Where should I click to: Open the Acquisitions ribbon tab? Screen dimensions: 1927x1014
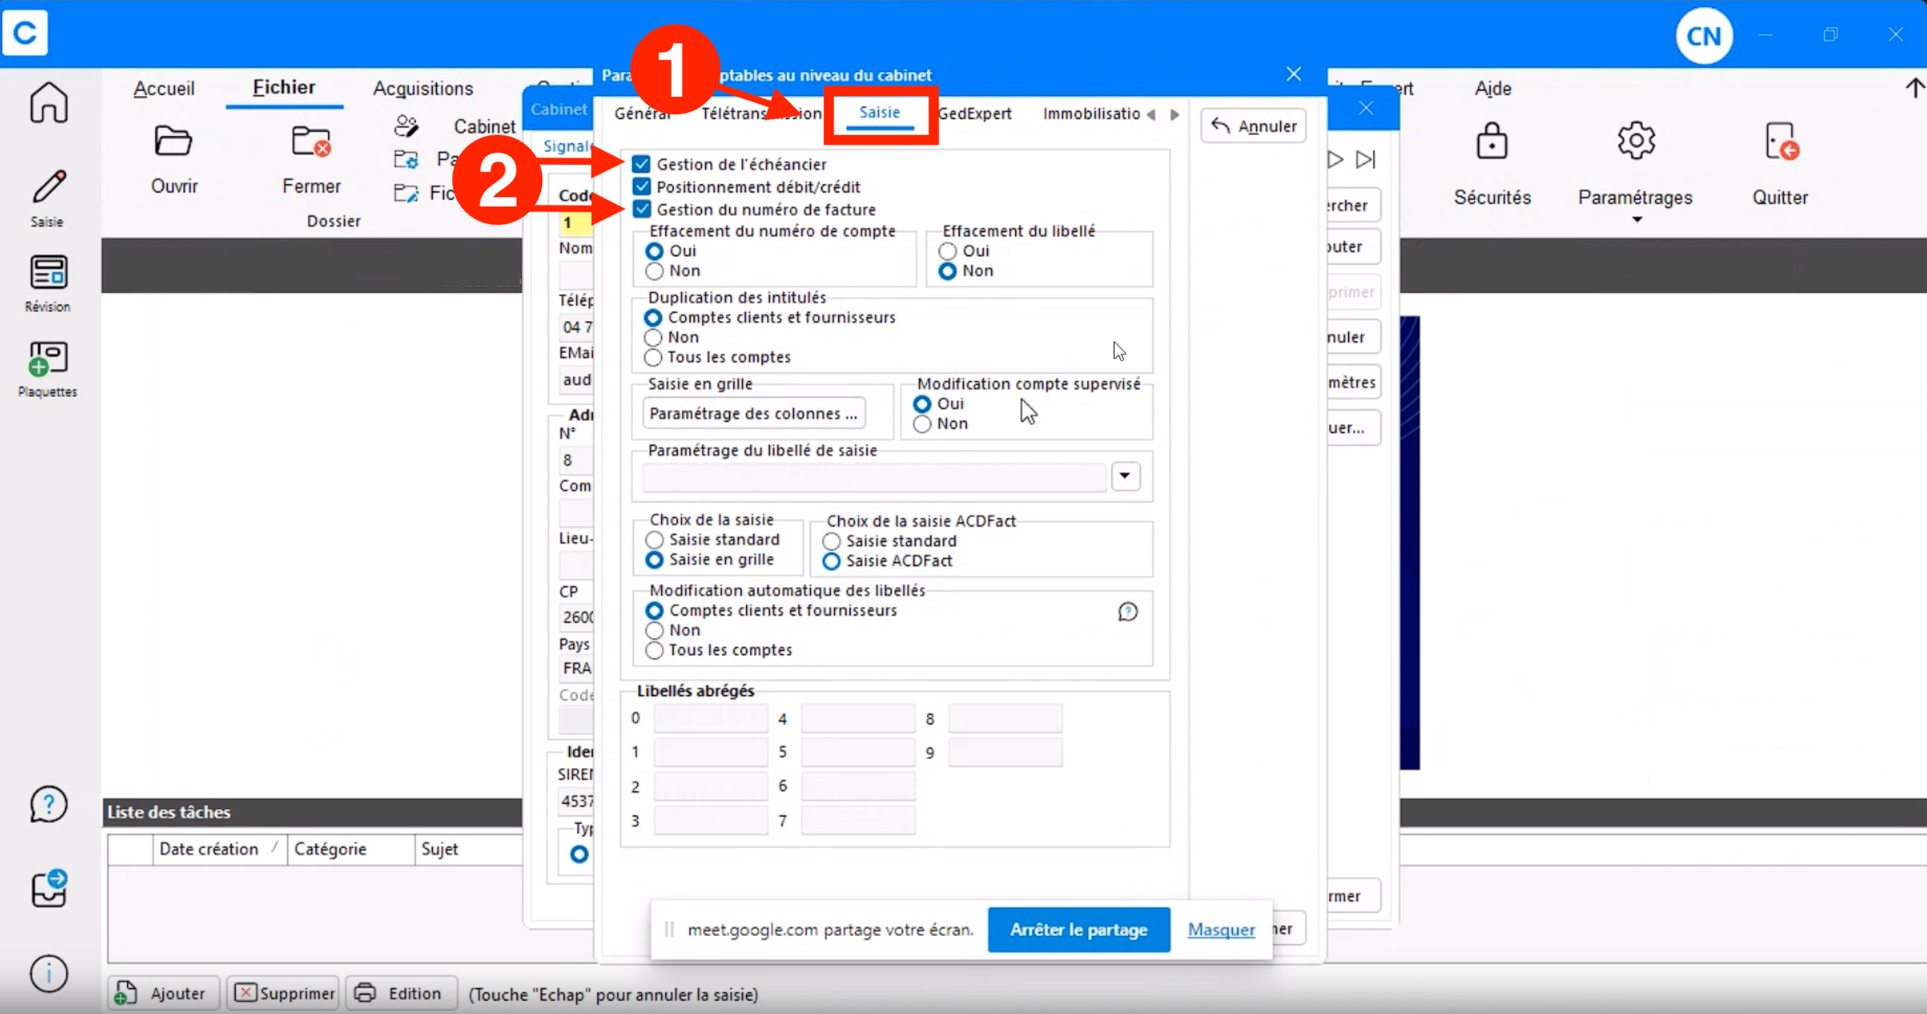(423, 88)
